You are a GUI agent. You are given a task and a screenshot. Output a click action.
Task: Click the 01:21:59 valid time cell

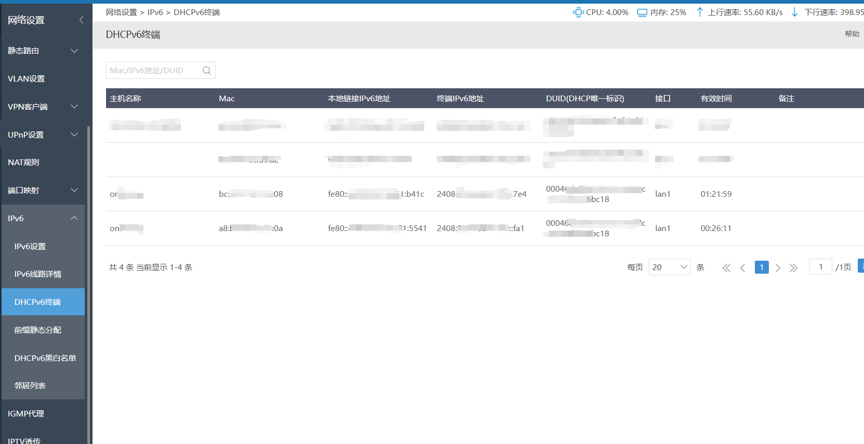(716, 194)
